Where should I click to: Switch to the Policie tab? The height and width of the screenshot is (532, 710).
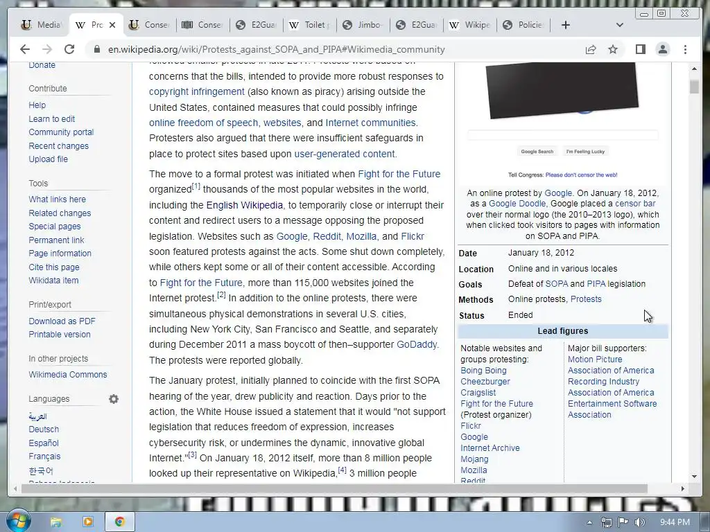(523, 25)
